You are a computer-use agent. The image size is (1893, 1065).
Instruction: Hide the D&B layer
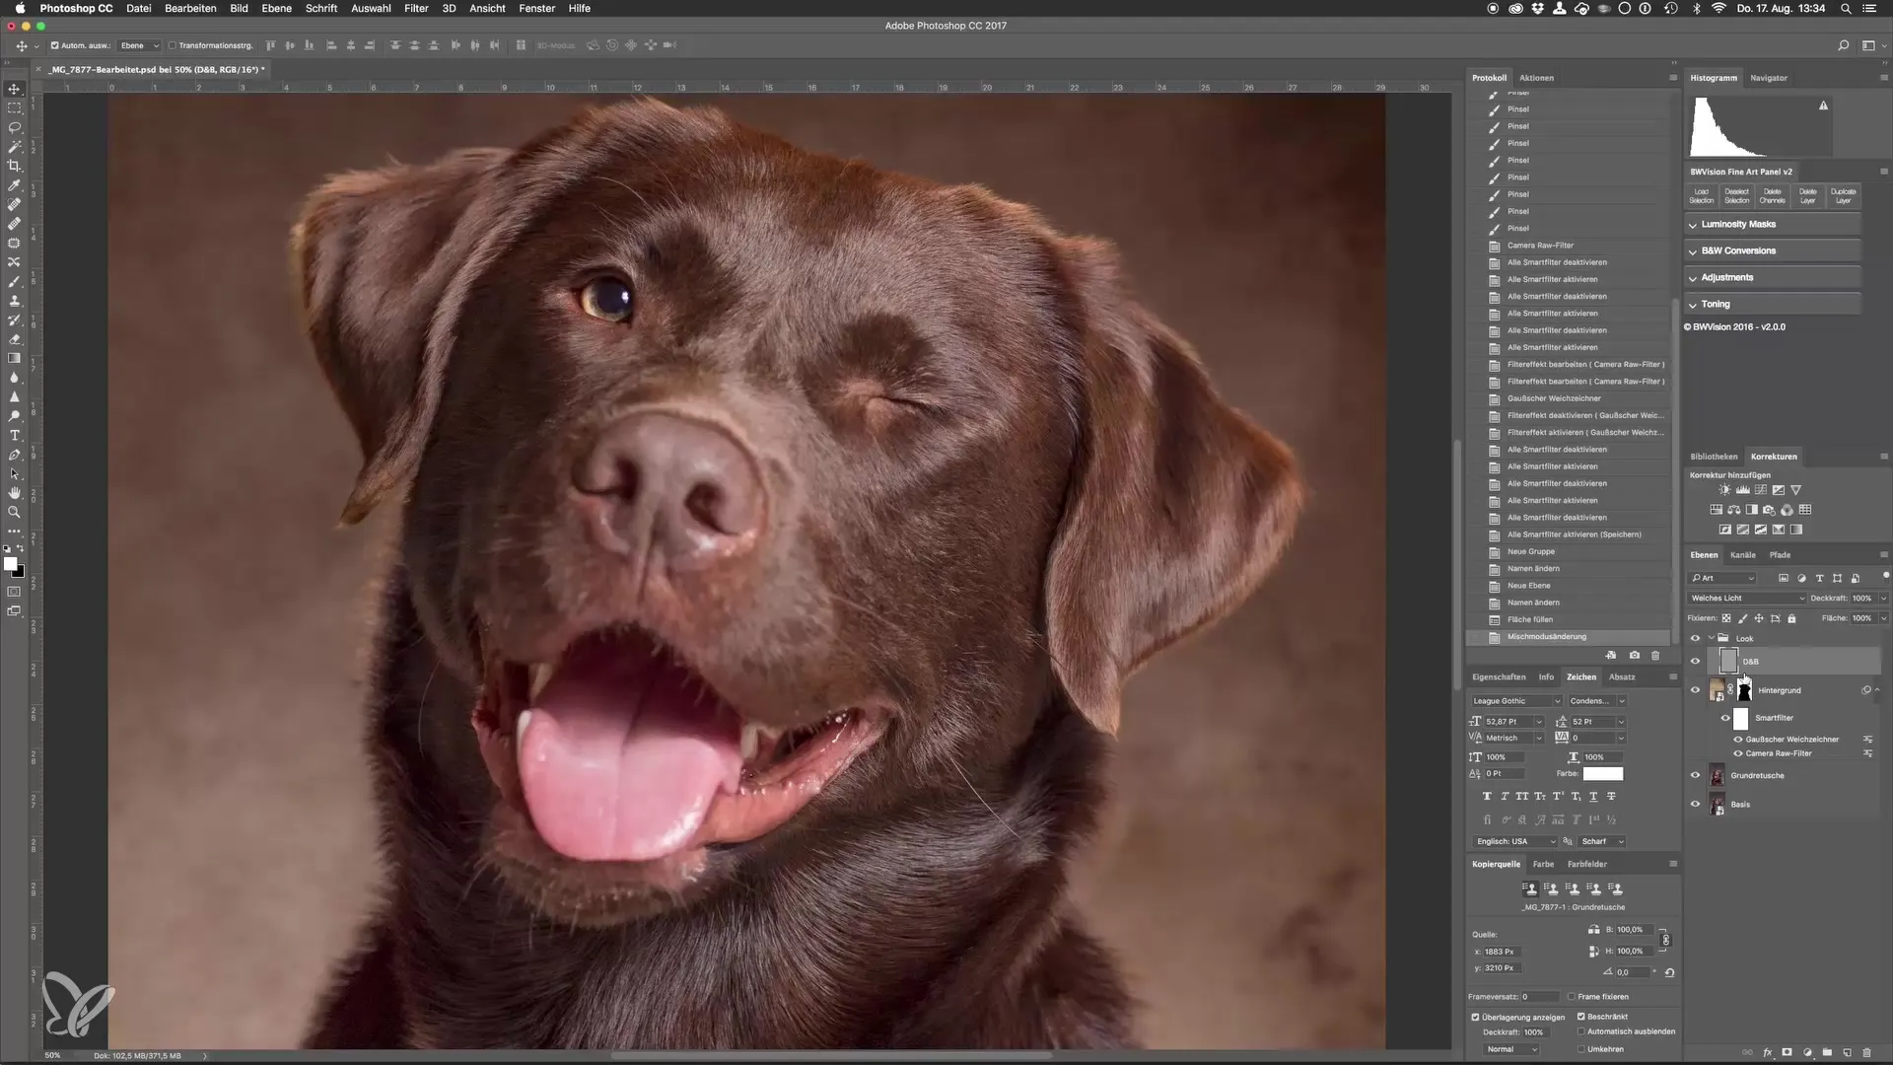click(x=1695, y=662)
